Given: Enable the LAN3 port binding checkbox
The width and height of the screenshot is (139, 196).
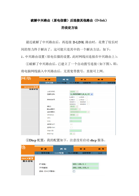Looking at the screenshot, I should coord(77,100).
